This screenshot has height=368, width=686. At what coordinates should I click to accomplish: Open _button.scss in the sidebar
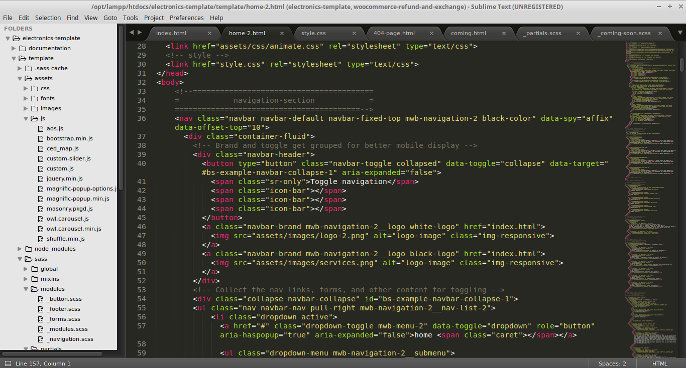point(64,299)
